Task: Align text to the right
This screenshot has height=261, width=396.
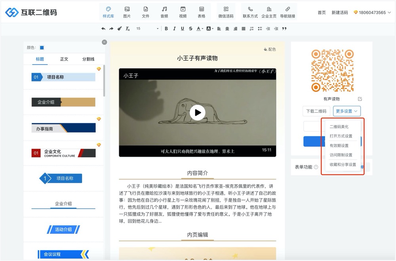Action: click(235, 29)
